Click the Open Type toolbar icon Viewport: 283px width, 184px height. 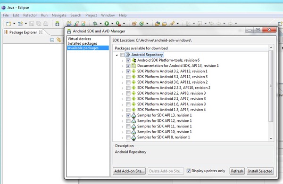click(158, 24)
